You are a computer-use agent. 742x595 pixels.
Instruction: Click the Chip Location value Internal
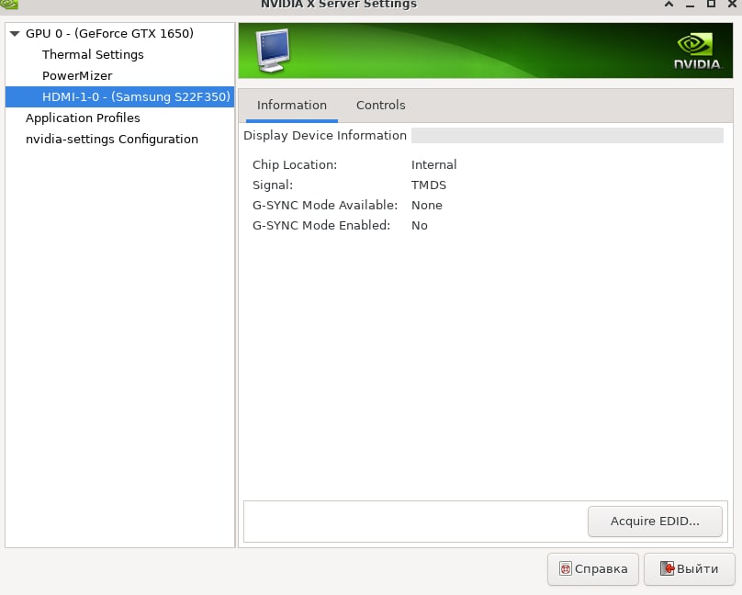coord(434,164)
